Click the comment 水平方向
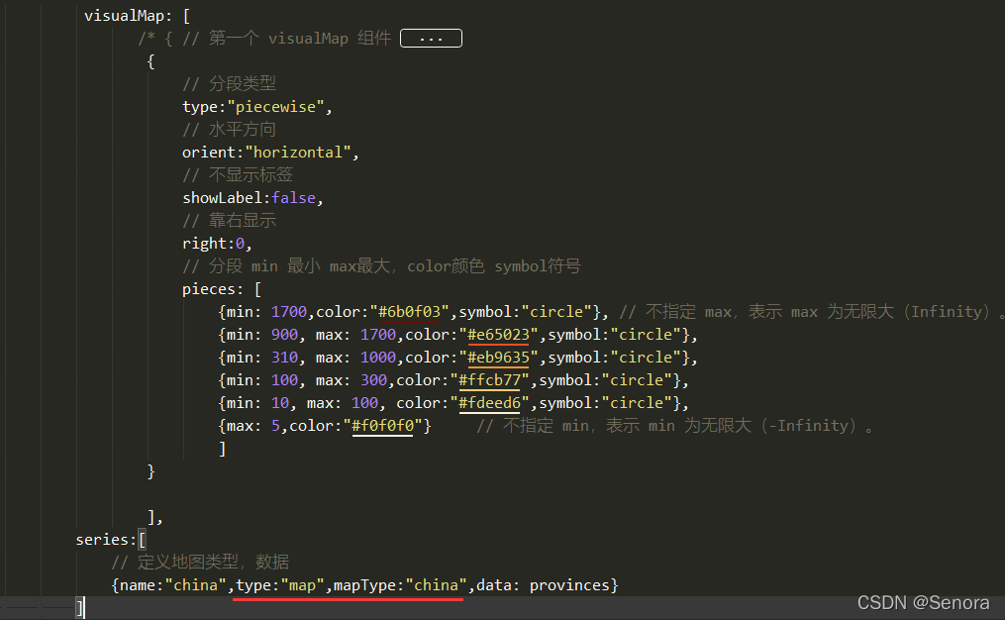 point(230,130)
